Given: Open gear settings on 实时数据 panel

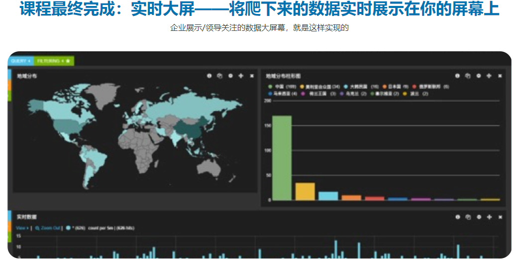Looking at the screenshot, I should [x=479, y=217].
